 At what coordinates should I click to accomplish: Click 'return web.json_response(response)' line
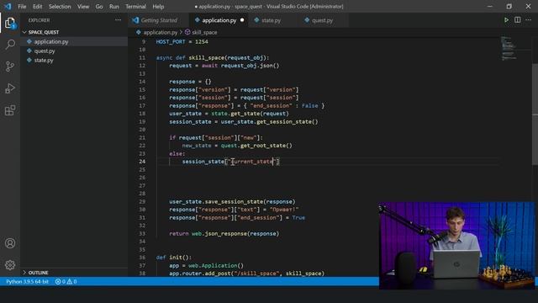click(224, 234)
